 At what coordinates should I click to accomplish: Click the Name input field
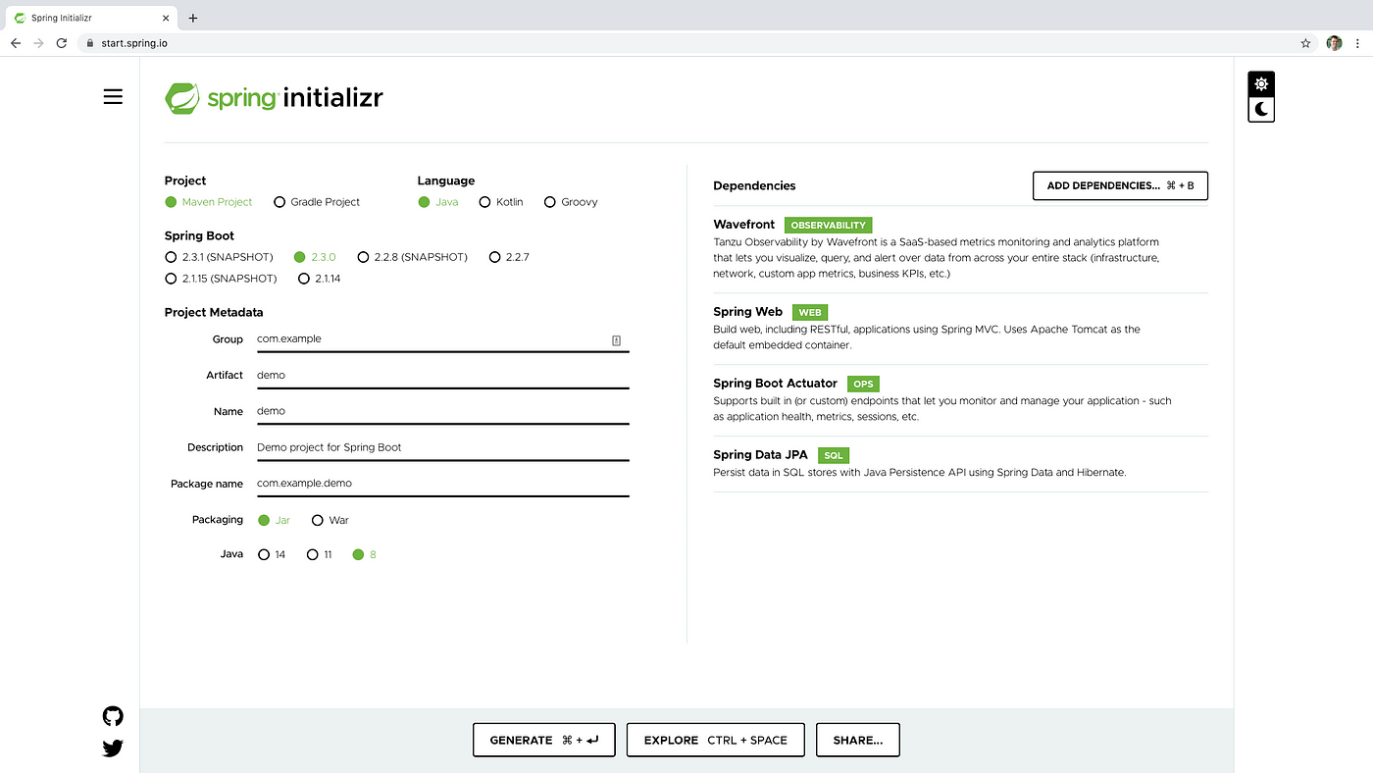coord(443,412)
